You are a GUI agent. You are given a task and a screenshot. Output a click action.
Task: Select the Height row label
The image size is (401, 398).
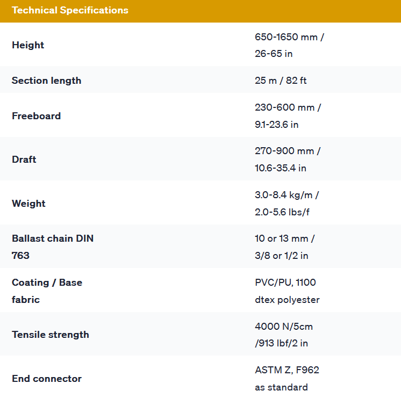28,45
